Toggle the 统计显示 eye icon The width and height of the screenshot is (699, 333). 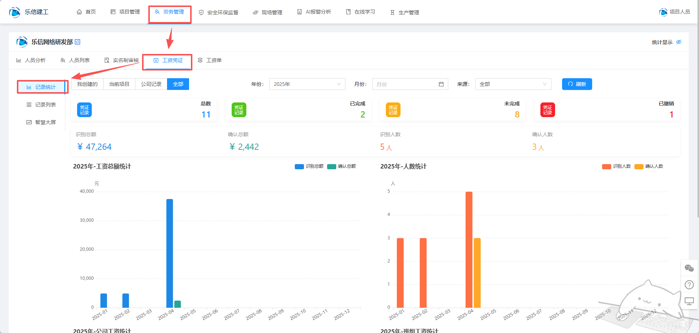click(x=679, y=42)
